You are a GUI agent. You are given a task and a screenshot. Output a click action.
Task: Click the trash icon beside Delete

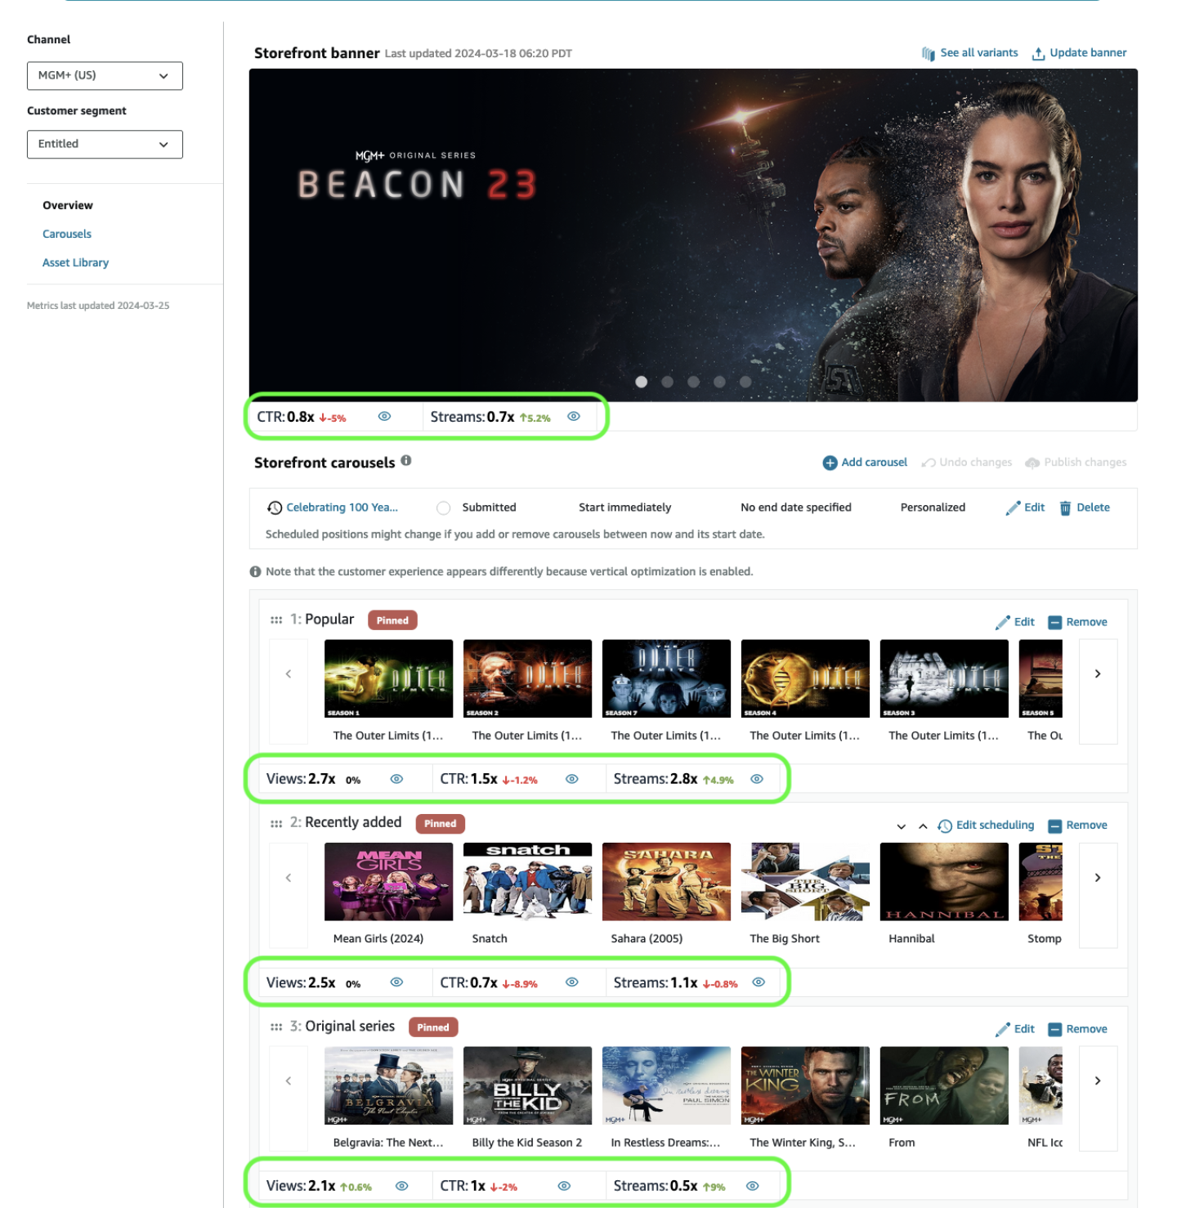tap(1065, 508)
